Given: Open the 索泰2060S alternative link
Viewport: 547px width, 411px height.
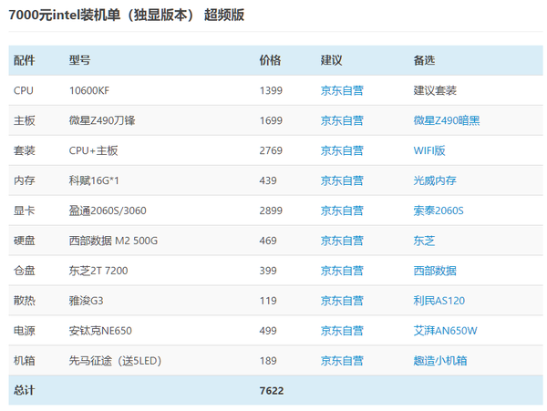Looking at the screenshot, I should (439, 211).
